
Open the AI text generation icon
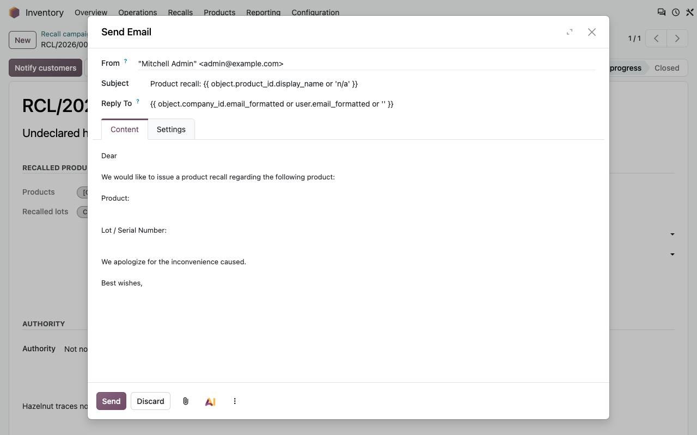(x=210, y=401)
